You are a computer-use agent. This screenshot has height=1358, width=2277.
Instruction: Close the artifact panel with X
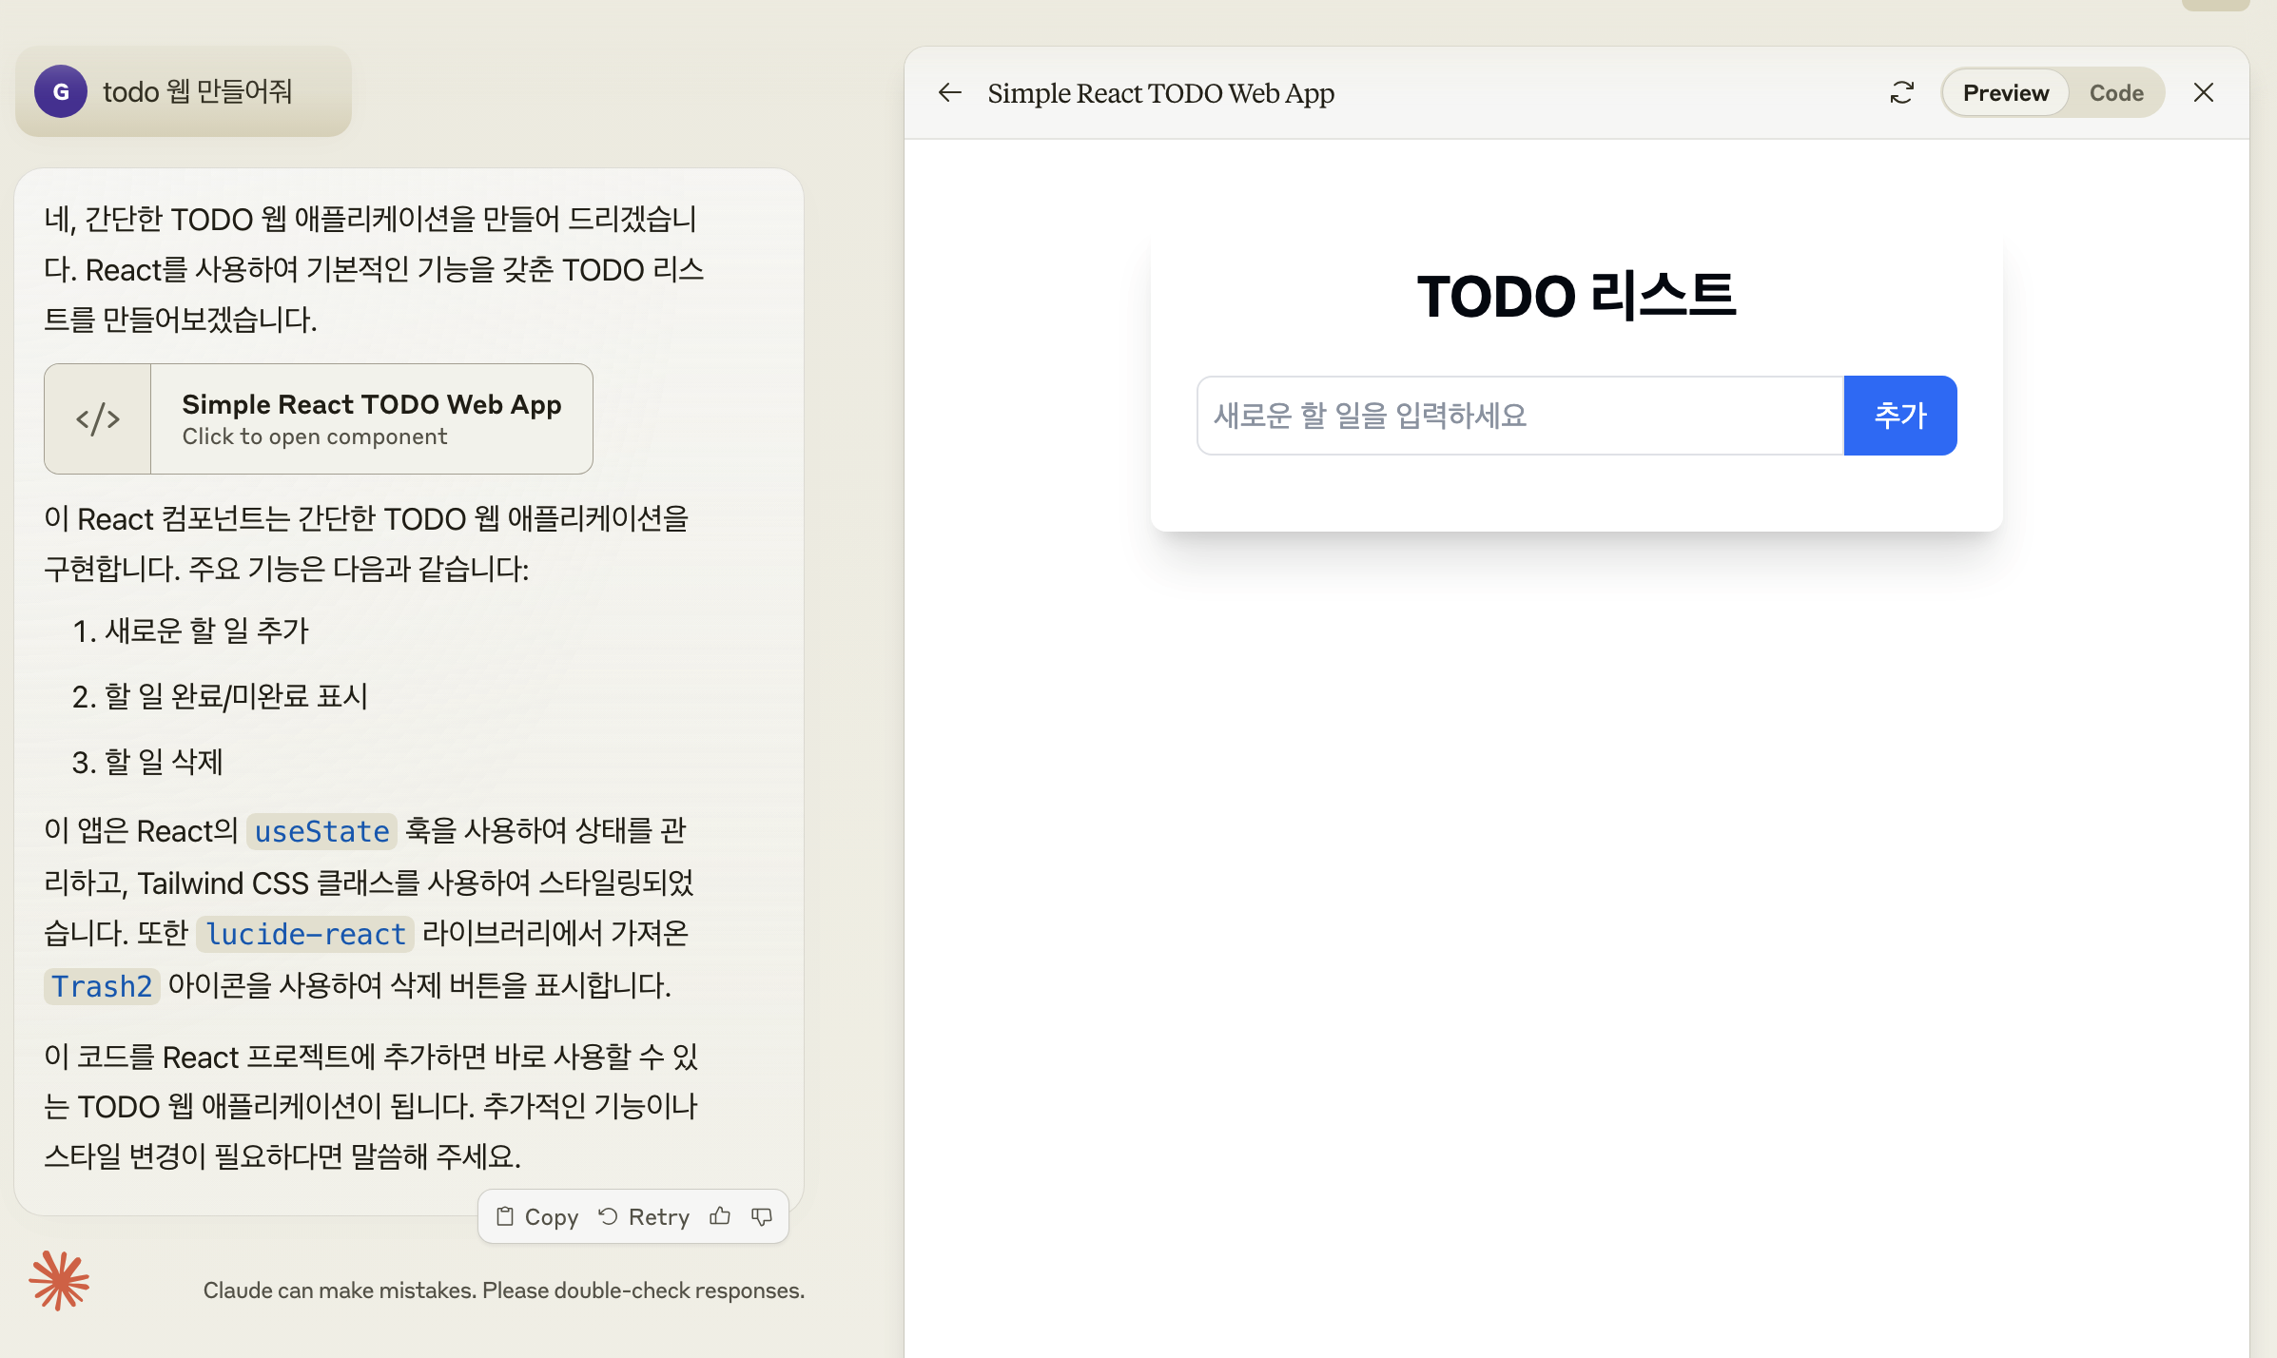pos(2204,92)
